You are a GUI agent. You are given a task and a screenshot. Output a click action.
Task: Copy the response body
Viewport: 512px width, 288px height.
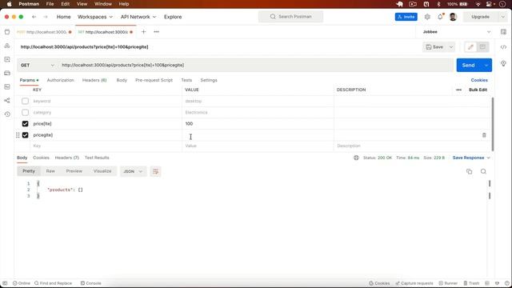tap(469, 171)
